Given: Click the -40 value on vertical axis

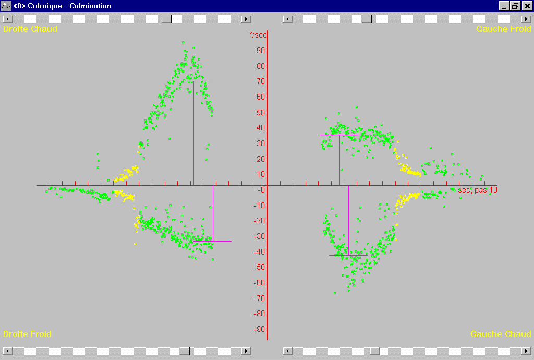Looking at the screenshot, I should click(x=259, y=251).
